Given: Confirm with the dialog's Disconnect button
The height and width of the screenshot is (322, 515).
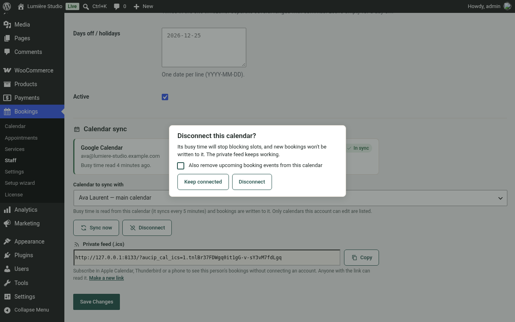Looking at the screenshot, I should (252, 182).
